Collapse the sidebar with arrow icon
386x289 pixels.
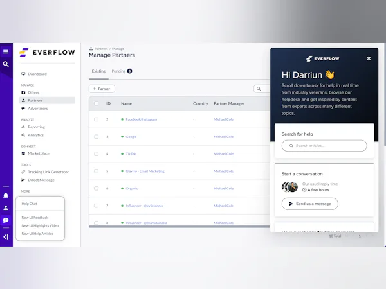pos(6,236)
